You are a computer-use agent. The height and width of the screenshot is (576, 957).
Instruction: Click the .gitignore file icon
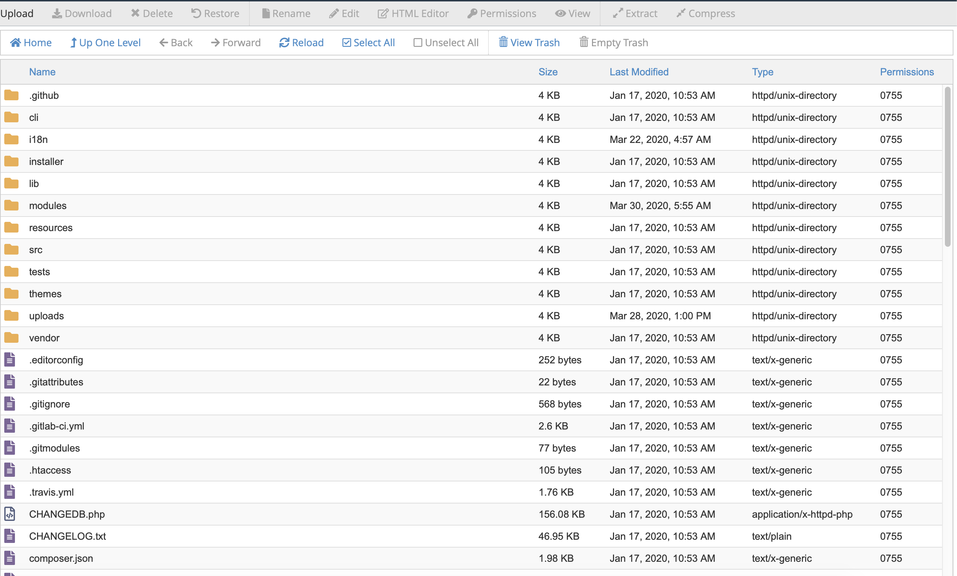[10, 404]
